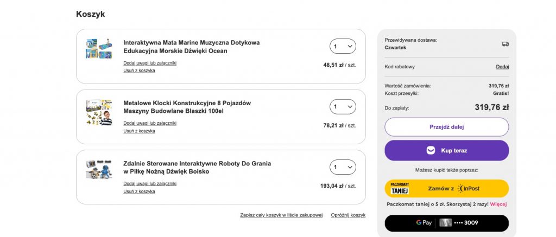The width and height of the screenshot is (556, 237).
Task: Open quantity dropdown for Interaktywna Mata Marine
Action: (343, 47)
